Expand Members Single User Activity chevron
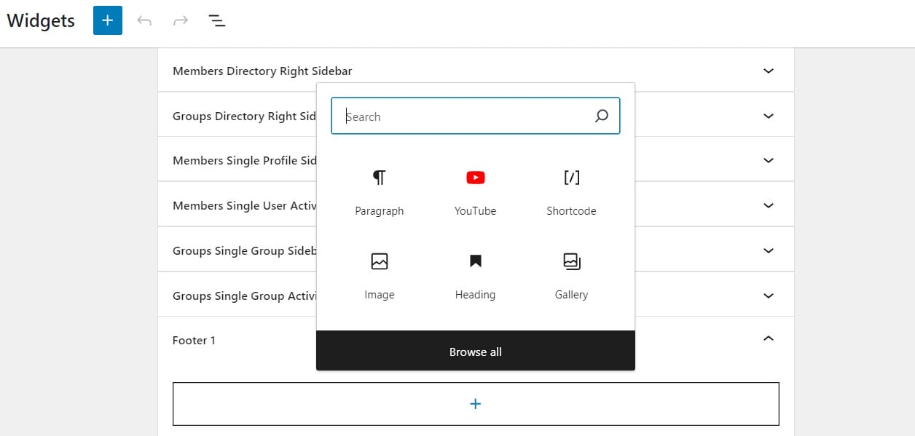 768,205
